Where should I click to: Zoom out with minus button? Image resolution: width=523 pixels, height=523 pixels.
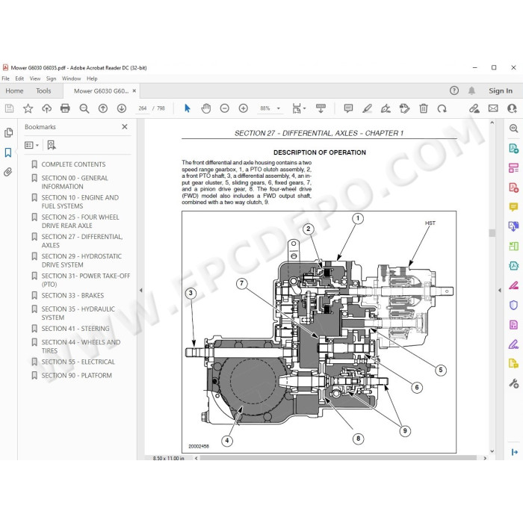(x=224, y=108)
